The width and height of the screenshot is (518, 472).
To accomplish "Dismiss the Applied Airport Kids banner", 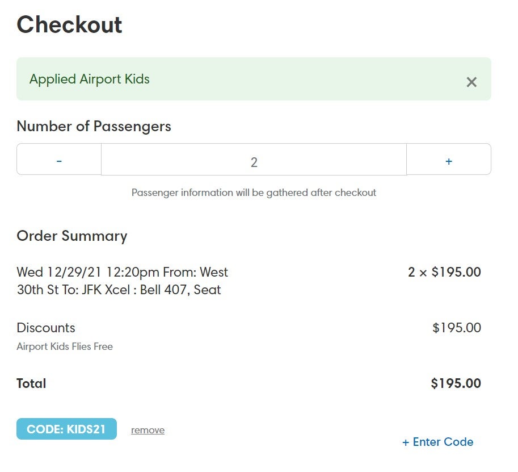I will click(471, 82).
